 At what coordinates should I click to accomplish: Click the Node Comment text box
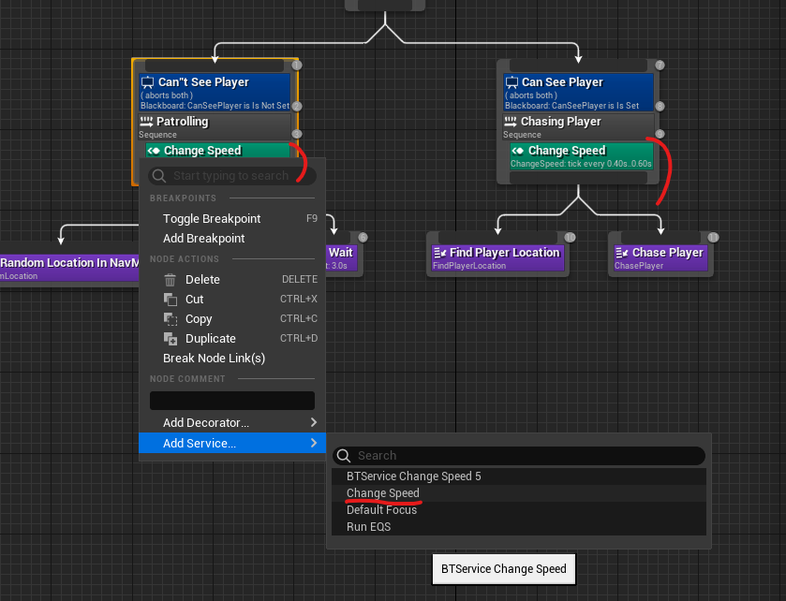(x=232, y=401)
